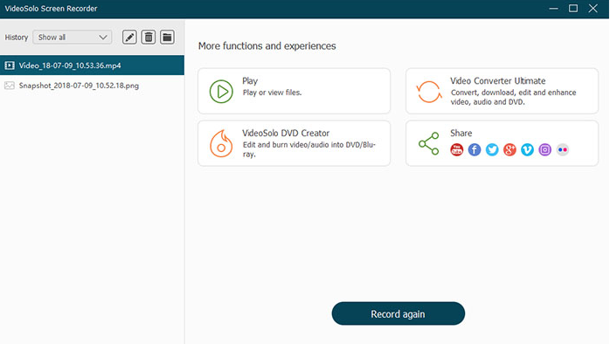Click the image file icon beside Snapshot_2018-07-09

pyautogui.click(x=10, y=86)
